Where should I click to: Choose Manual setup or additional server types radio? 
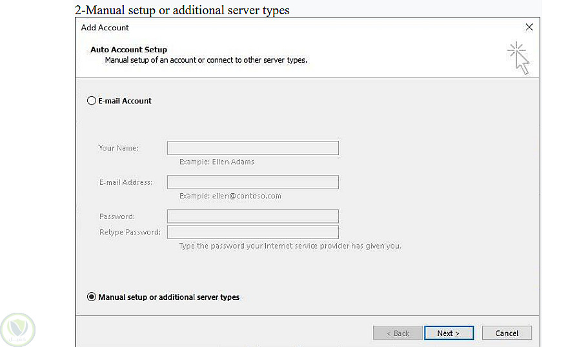(91, 297)
